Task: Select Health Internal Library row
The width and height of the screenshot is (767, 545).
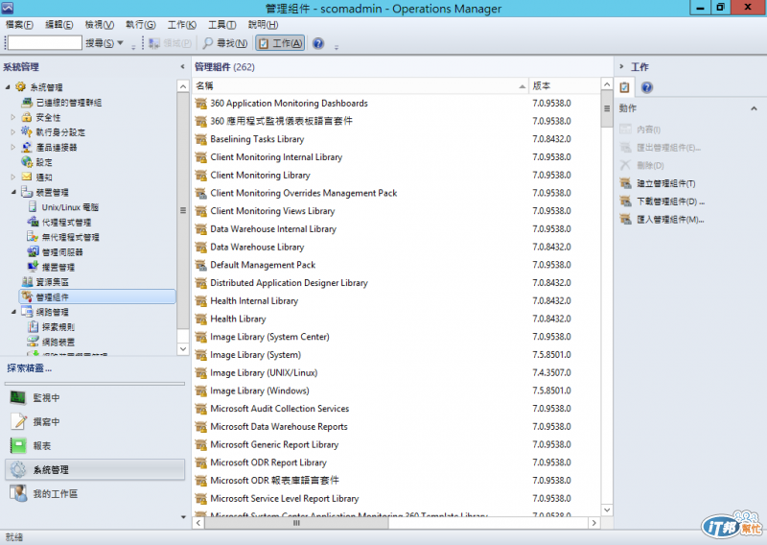Action: (x=397, y=301)
